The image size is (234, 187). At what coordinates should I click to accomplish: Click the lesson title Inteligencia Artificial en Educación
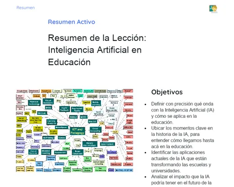tap(97, 50)
